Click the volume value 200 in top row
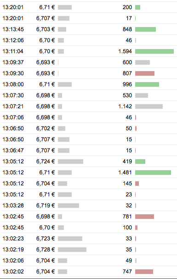177x279 pixels. (x=127, y=7)
